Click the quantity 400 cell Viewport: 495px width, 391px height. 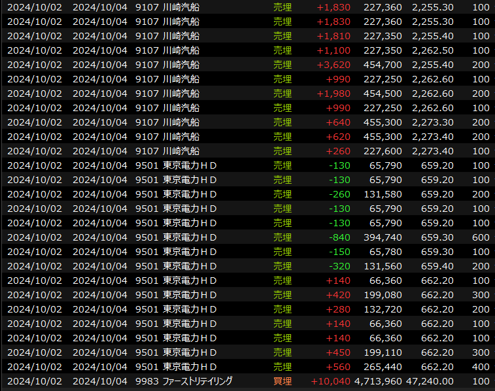[x=480, y=367]
